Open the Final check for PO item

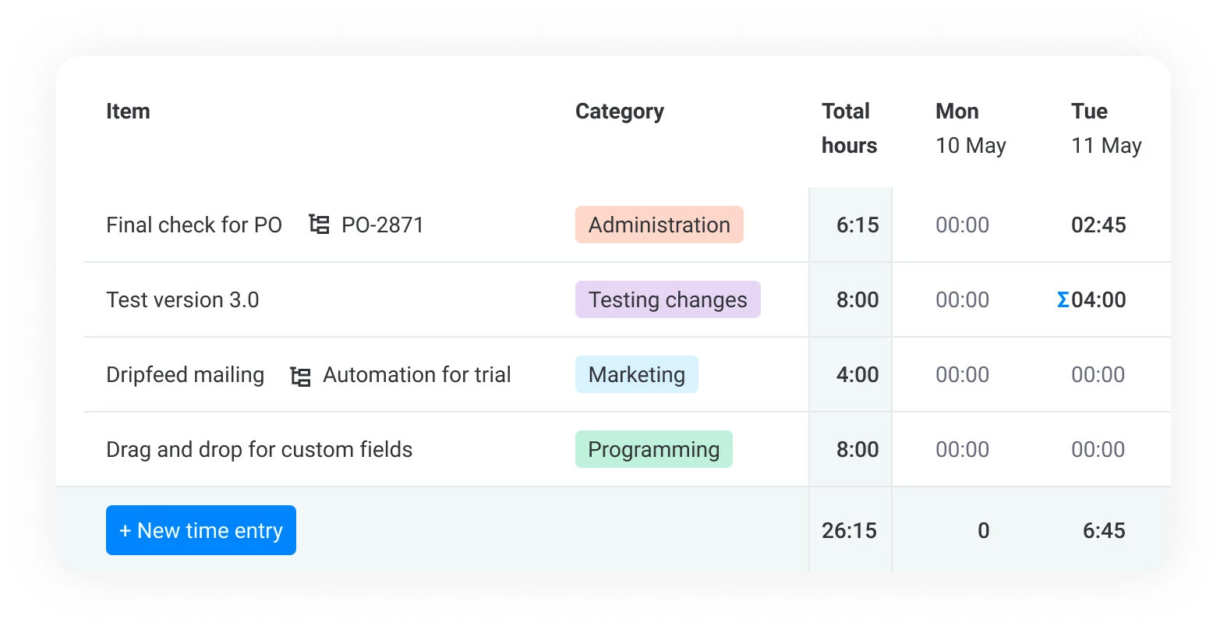point(194,225)
